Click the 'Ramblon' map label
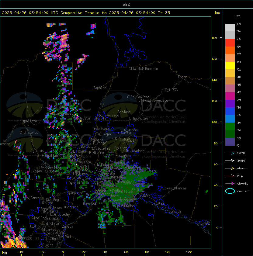 coord(100,88)
